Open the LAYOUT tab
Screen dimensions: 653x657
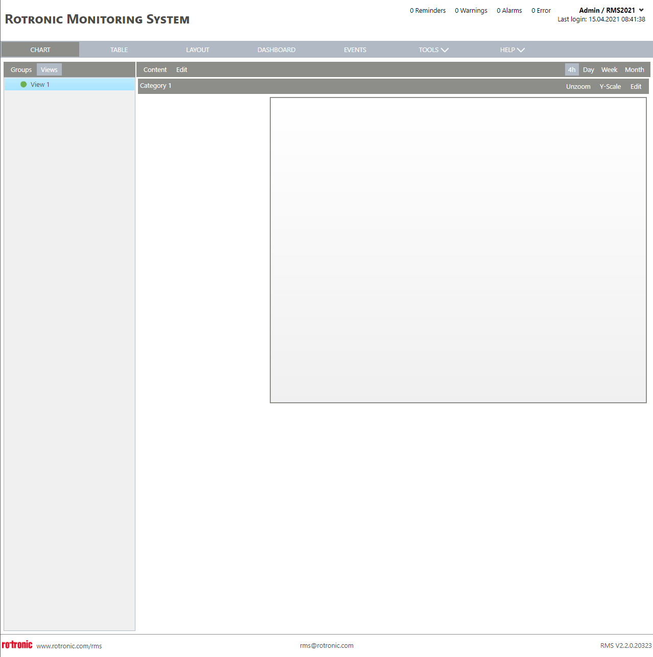(x=198, y=50)
